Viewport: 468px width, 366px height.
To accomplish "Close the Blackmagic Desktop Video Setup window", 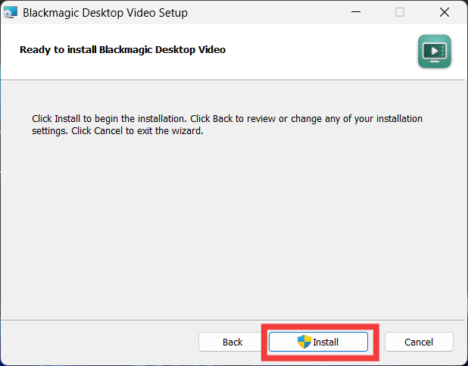I will (445, 12).
